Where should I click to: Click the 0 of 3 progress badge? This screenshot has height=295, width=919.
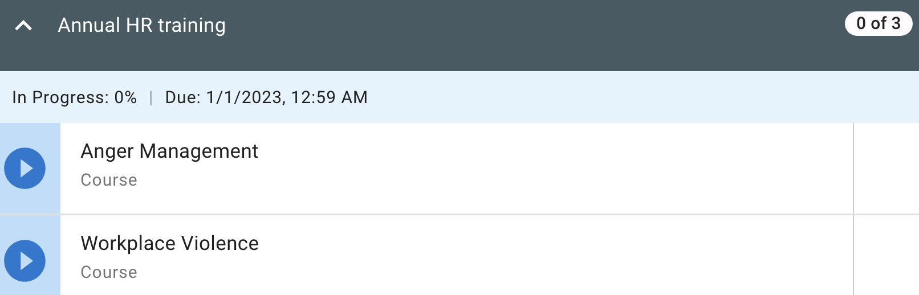click(878, 24)
